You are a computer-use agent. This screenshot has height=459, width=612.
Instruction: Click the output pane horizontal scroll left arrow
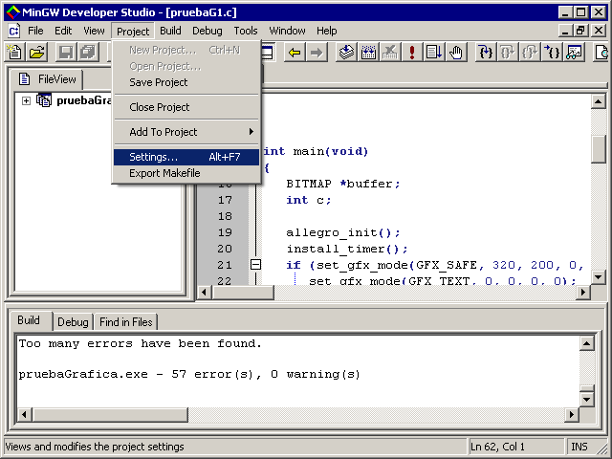click(x=24, y=414)
